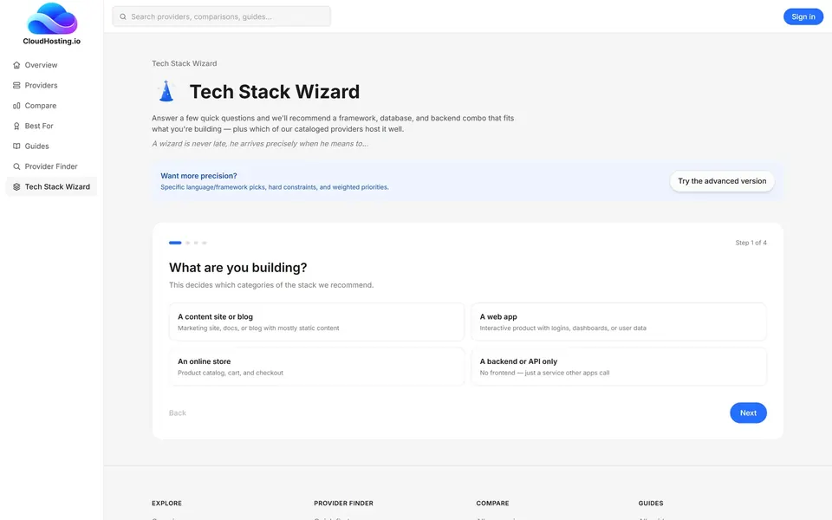Click the 'A wizard is never late' quote
The width and height of the screenshot is (832, 520).
pyautogui.click(x=260, y=143)
